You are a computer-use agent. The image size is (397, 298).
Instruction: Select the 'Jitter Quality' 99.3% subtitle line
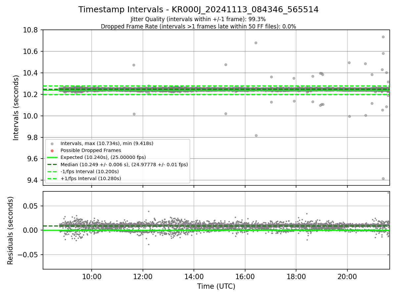(x=198, y=19)
